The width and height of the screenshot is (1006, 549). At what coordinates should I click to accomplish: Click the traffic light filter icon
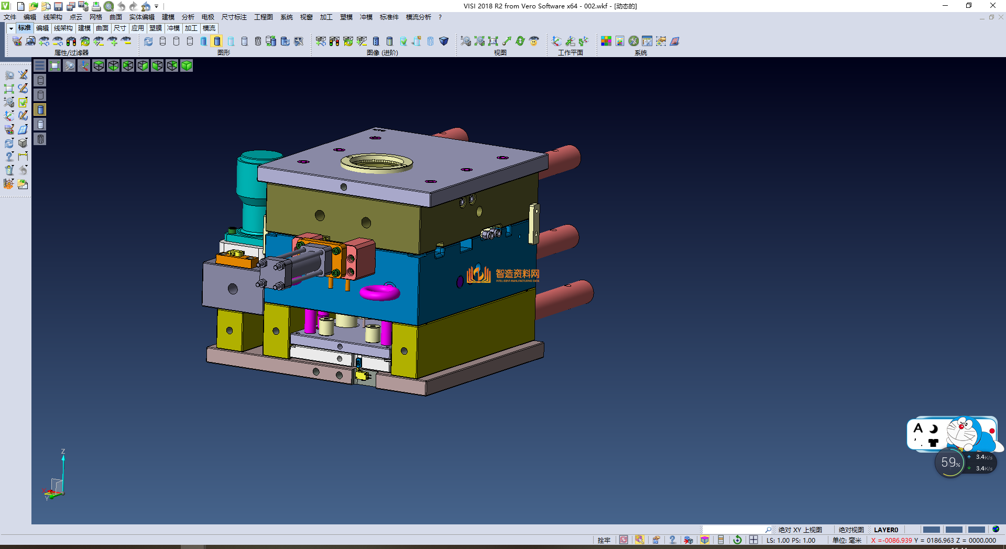(71, 41)
